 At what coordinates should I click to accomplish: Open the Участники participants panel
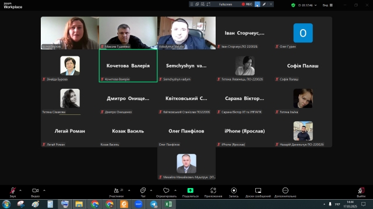tap(117, 192)
